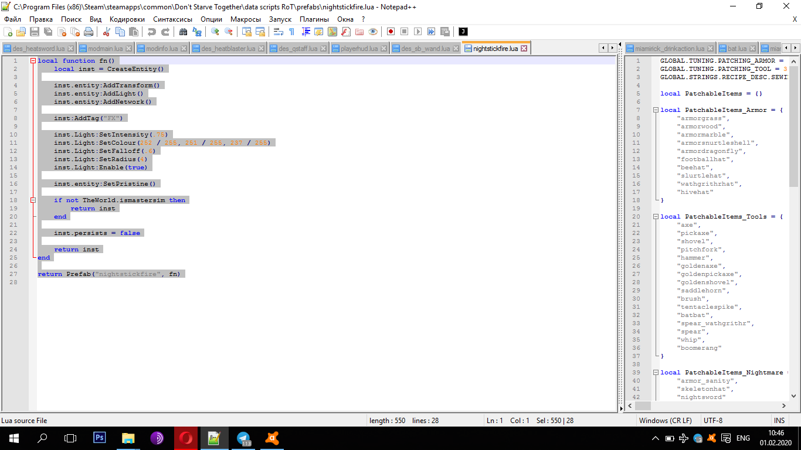Click line number 27 in left margin
Screen dimensions: 801x450
click(x=14, y=274)
